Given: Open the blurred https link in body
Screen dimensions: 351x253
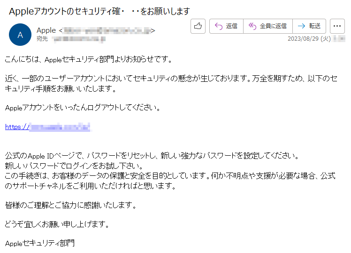Looking at the screenshot, I should (x=48, y=127).
